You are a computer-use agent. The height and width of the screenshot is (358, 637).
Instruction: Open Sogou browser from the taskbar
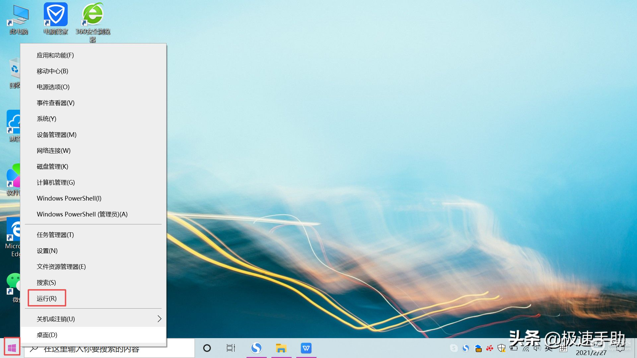pos(256,348)
